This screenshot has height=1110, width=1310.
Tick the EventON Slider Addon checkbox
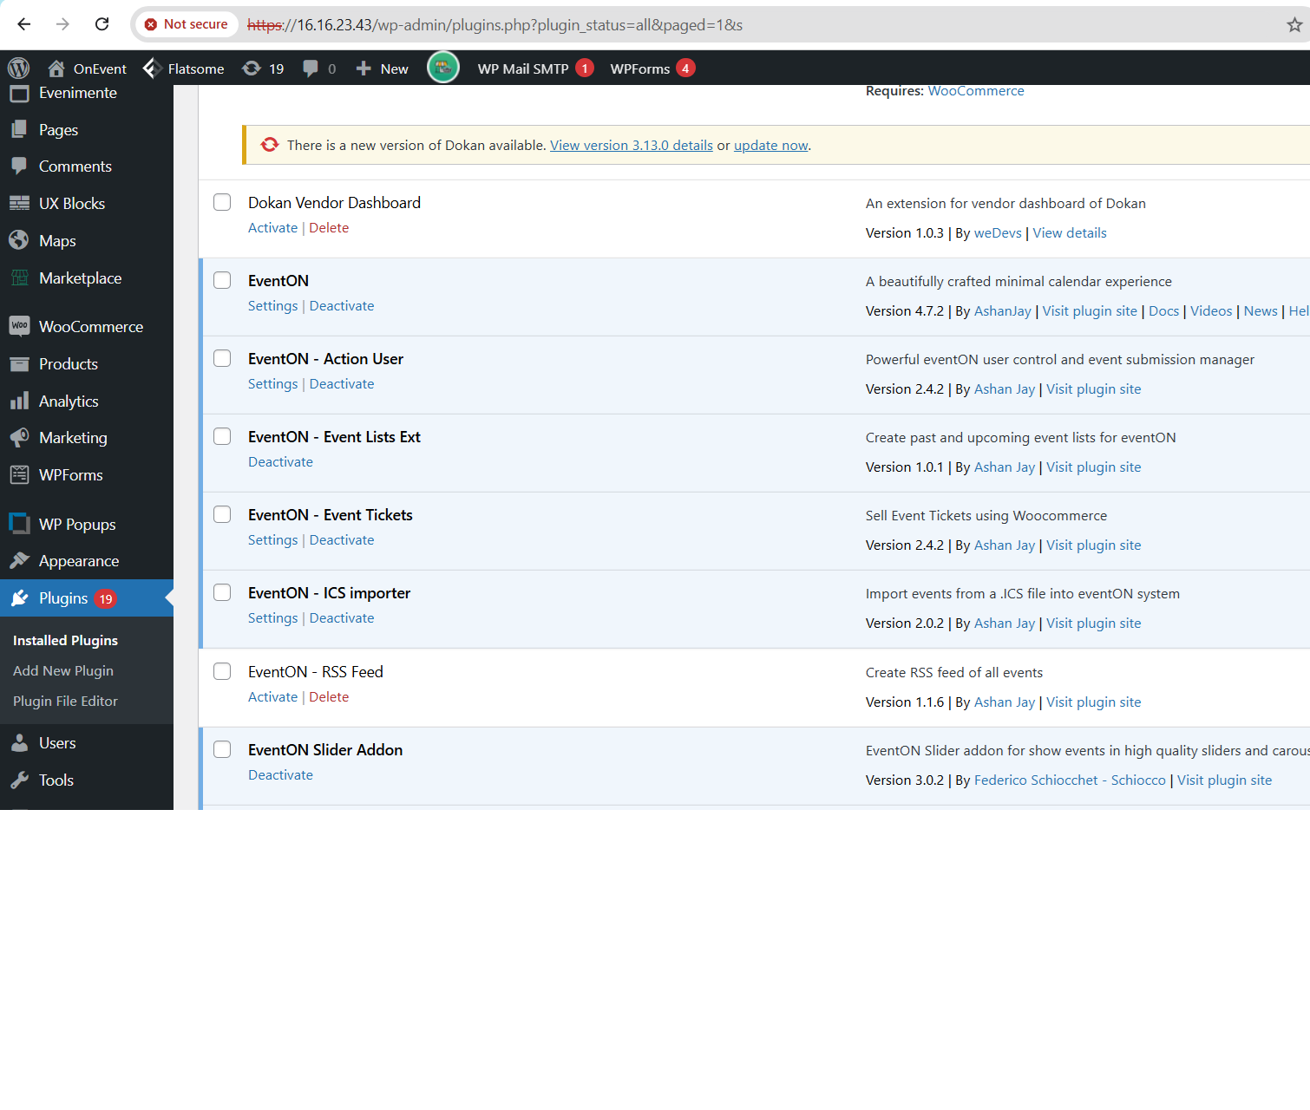tap(222, 749)
